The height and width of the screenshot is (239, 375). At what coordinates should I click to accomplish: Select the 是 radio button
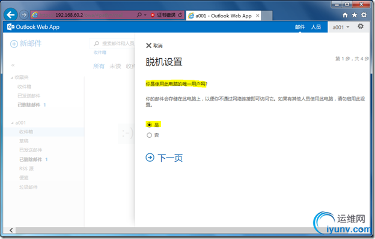(149, 125)
